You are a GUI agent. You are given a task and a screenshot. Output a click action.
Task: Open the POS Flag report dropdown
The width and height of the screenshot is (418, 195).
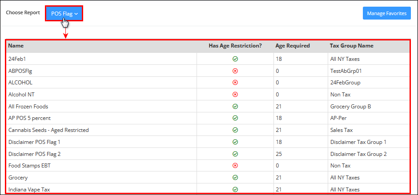[64, 14]
